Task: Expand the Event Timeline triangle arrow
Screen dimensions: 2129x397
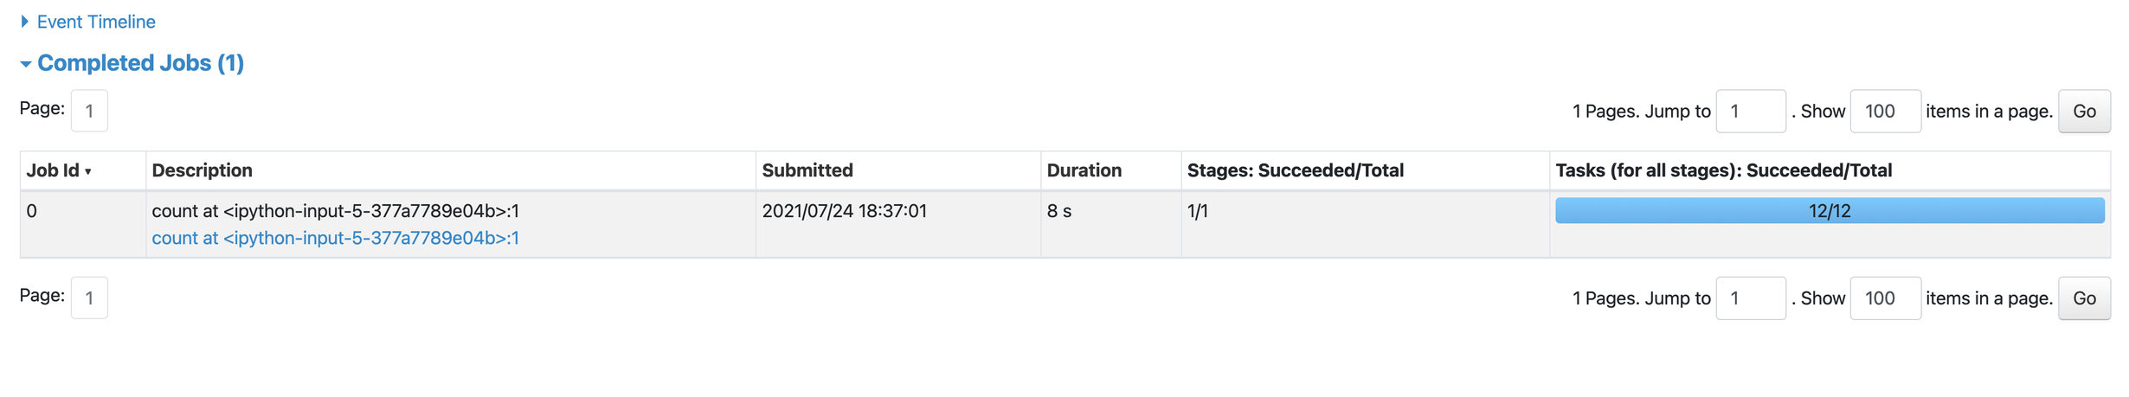Action: [25, 22]
